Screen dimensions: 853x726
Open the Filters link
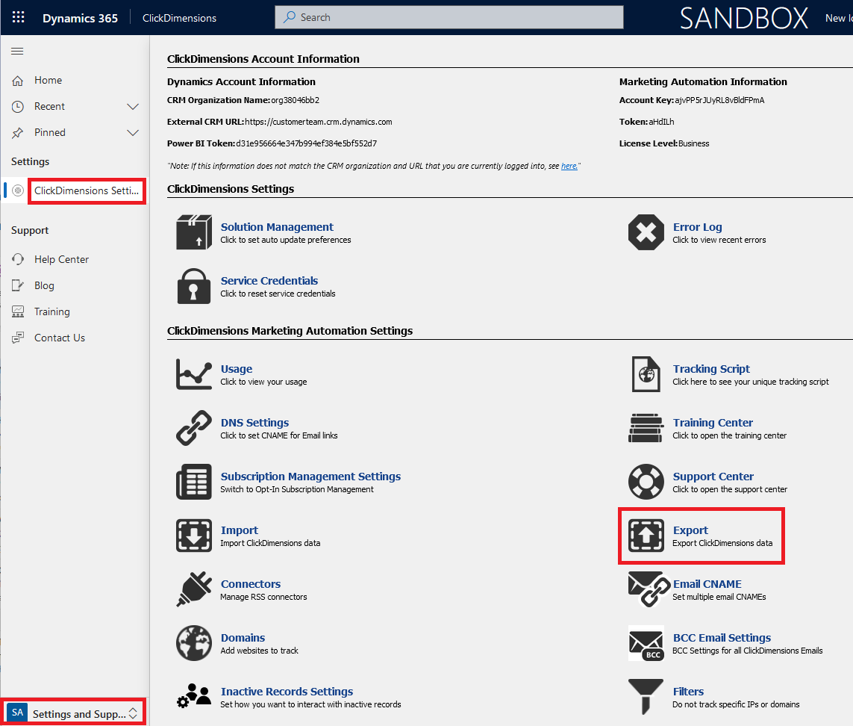(688, 692)
